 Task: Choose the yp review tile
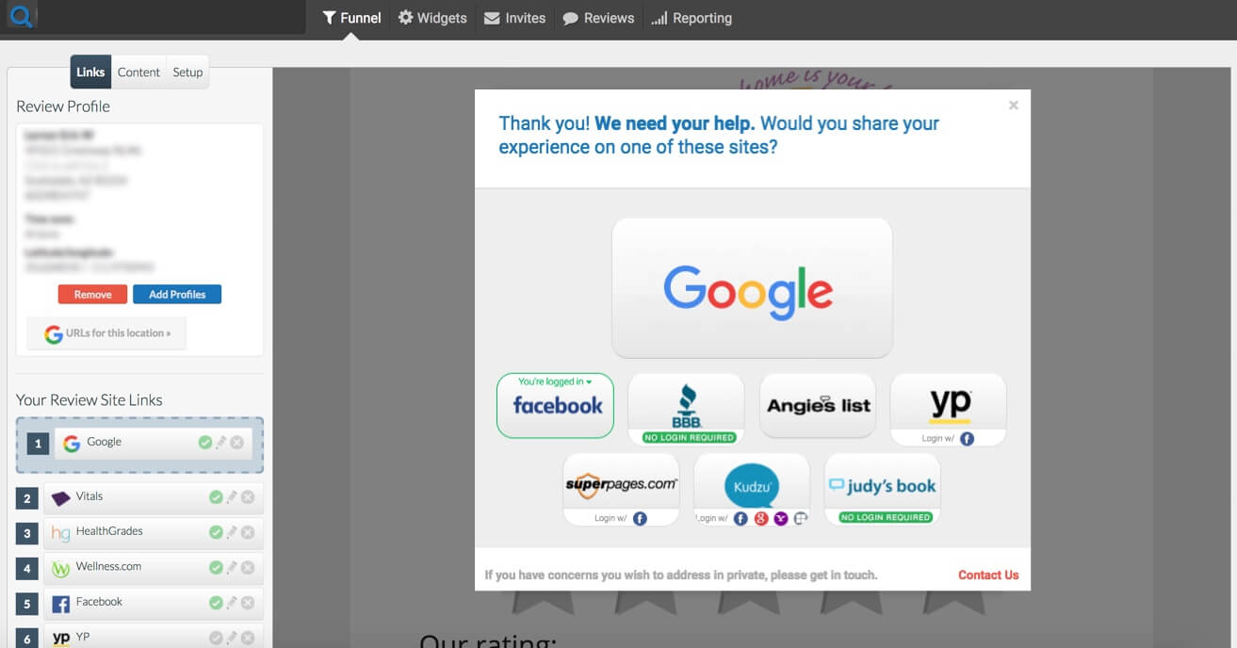(x=949, y=409)
